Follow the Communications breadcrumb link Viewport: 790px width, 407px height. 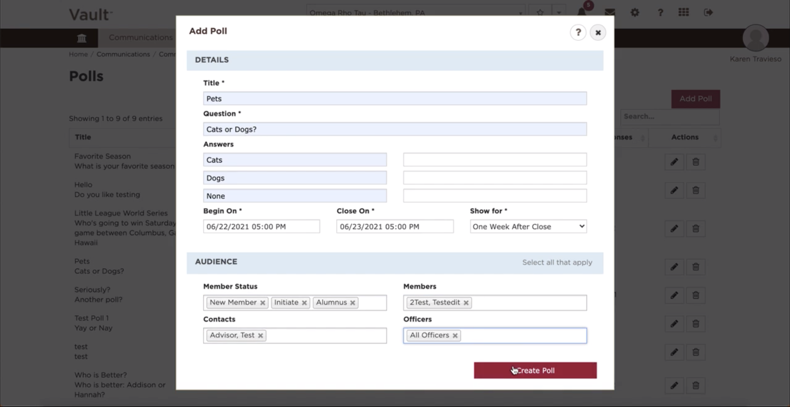click(x=123, y=54)
